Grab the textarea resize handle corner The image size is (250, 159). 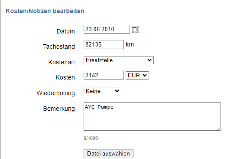click(218, 128)
